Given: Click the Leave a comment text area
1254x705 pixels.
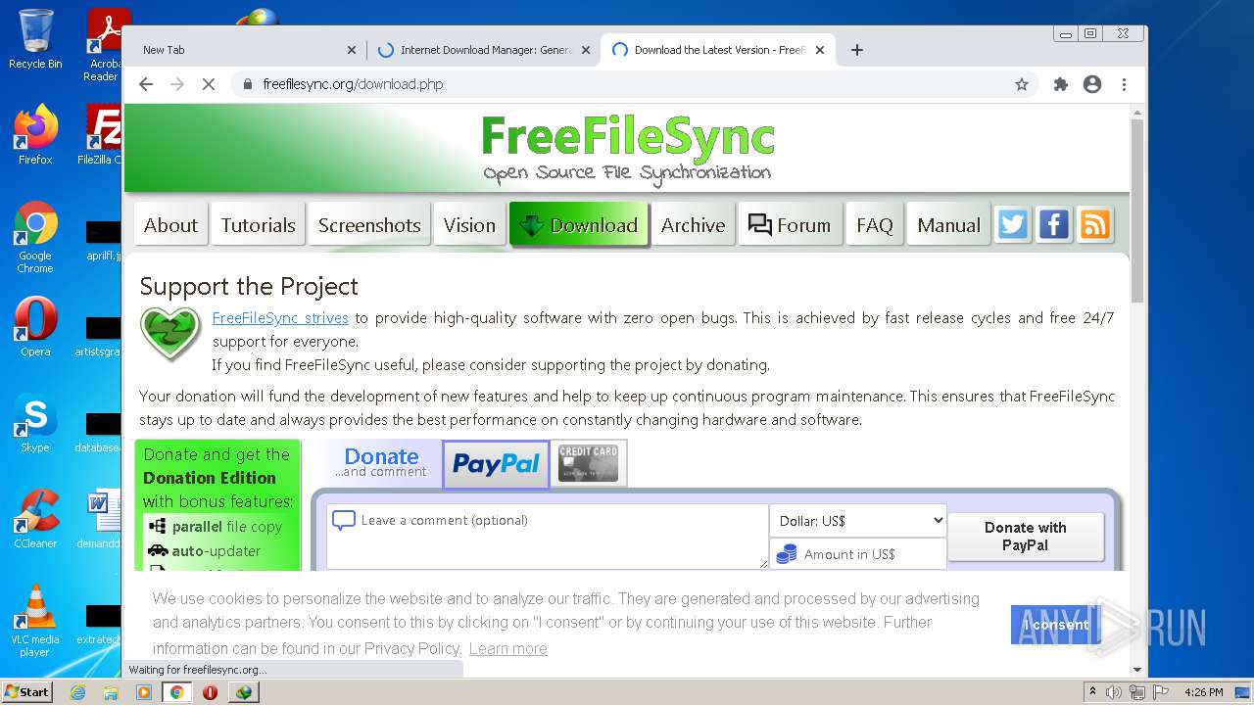Looking at the screenshot, I should (548, 537).
